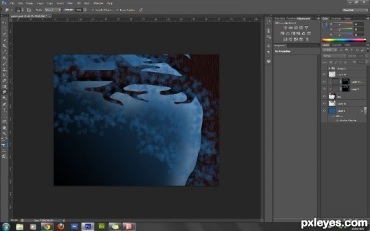This screenshot has width=370, height=231.
Task: Click the tablet pressure icon in options bar
Action: (141, 10)
